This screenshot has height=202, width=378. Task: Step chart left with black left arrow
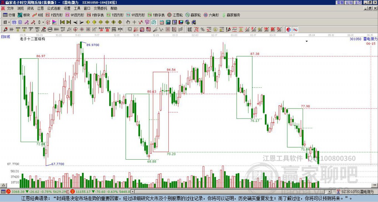(x=75, y=22)
